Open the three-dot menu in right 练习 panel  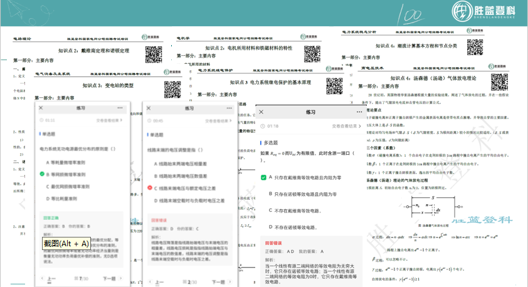[x=359, y=112]
